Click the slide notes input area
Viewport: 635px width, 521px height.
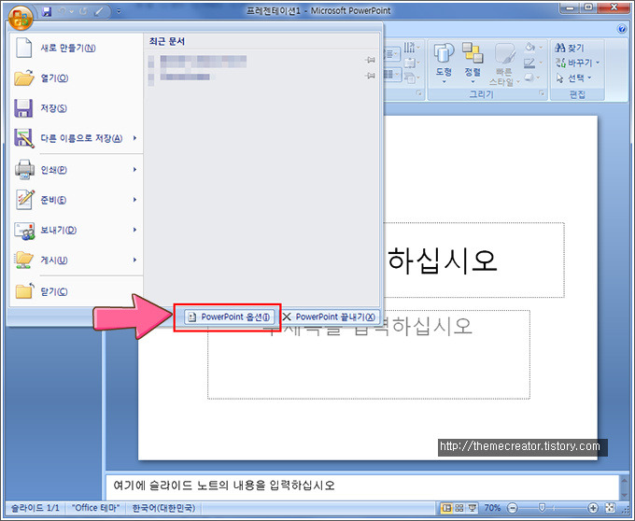click(x=362, y=486)
